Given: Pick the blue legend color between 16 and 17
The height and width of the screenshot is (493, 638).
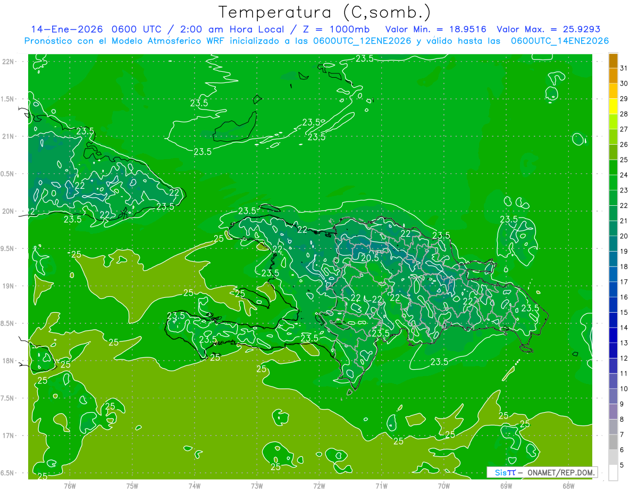Looking at the screenshot, I should [x=613, y=290].
